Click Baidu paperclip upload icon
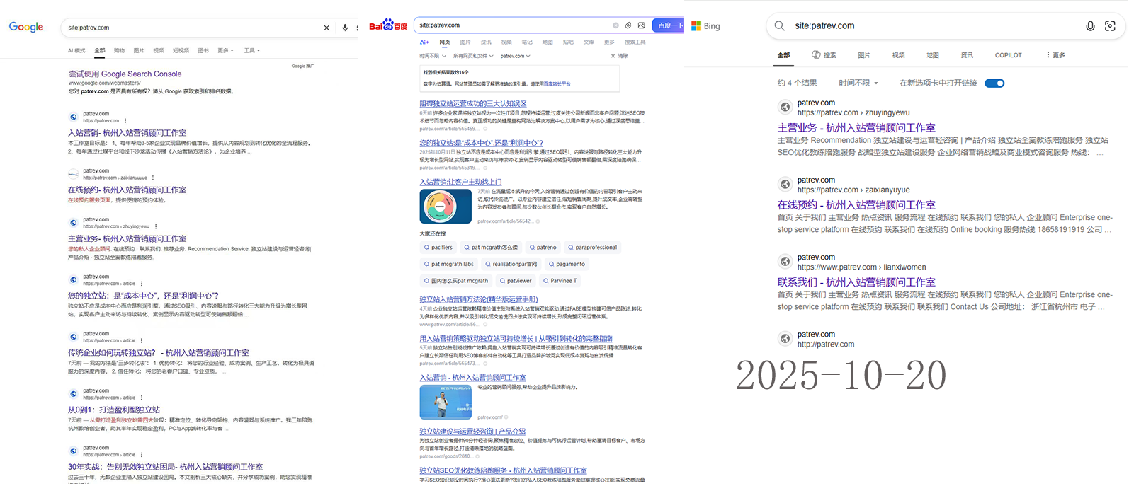The width and height of the screenshot is (1129, 486). pyautogui.click(x=628, y=25)
